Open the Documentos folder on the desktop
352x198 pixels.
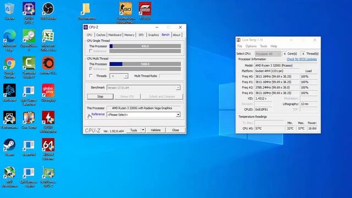tap(87, 11)
